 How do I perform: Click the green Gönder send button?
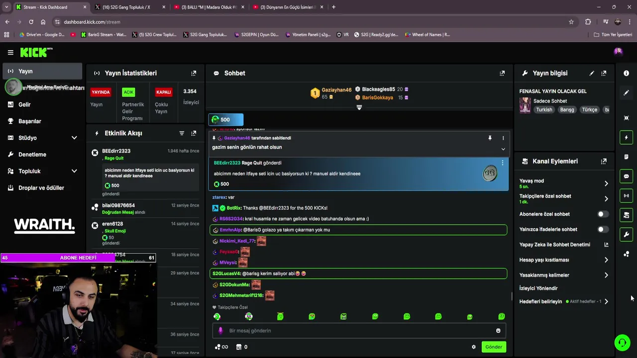[494, 347]
